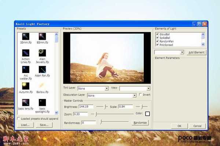Select the 35mm.lfp preset thumbnail
Image resolution: width=220 pixels, height=146 pixels.
coord(26,36)
